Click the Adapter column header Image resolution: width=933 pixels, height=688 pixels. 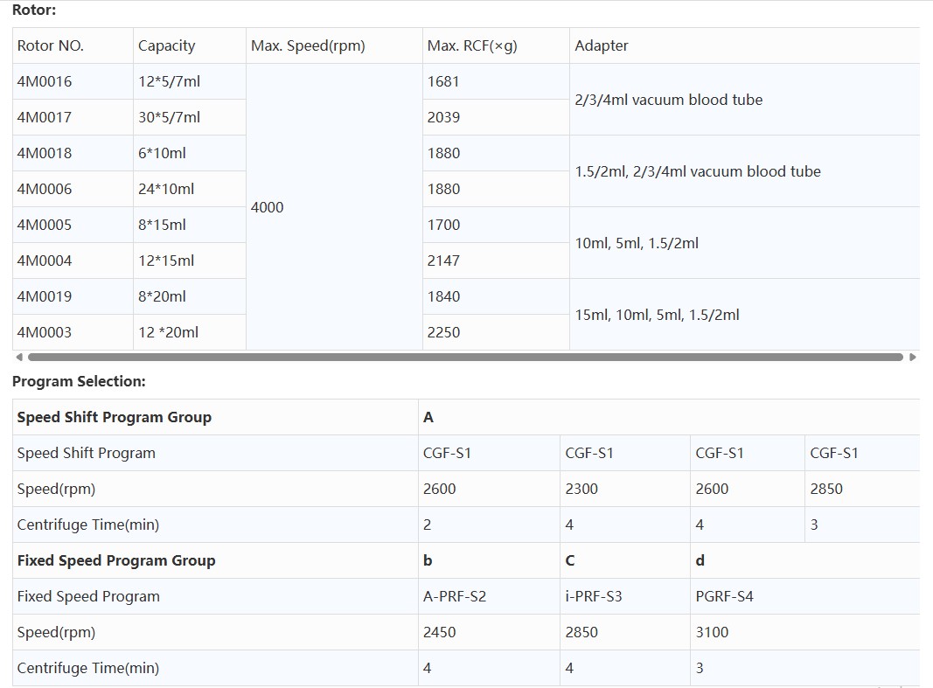coord(602,45)
